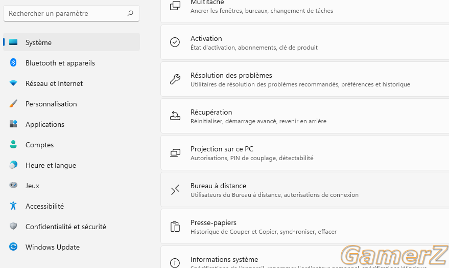Open the Comptes category

(x=72, y=144)
